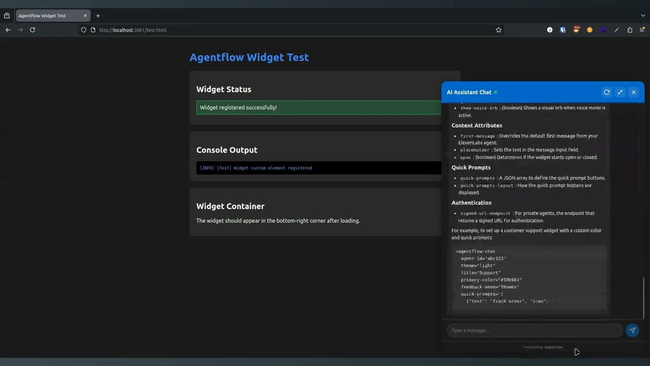Close the AI Assistant Chat panel
650x366 pixels.
[633, 92]
